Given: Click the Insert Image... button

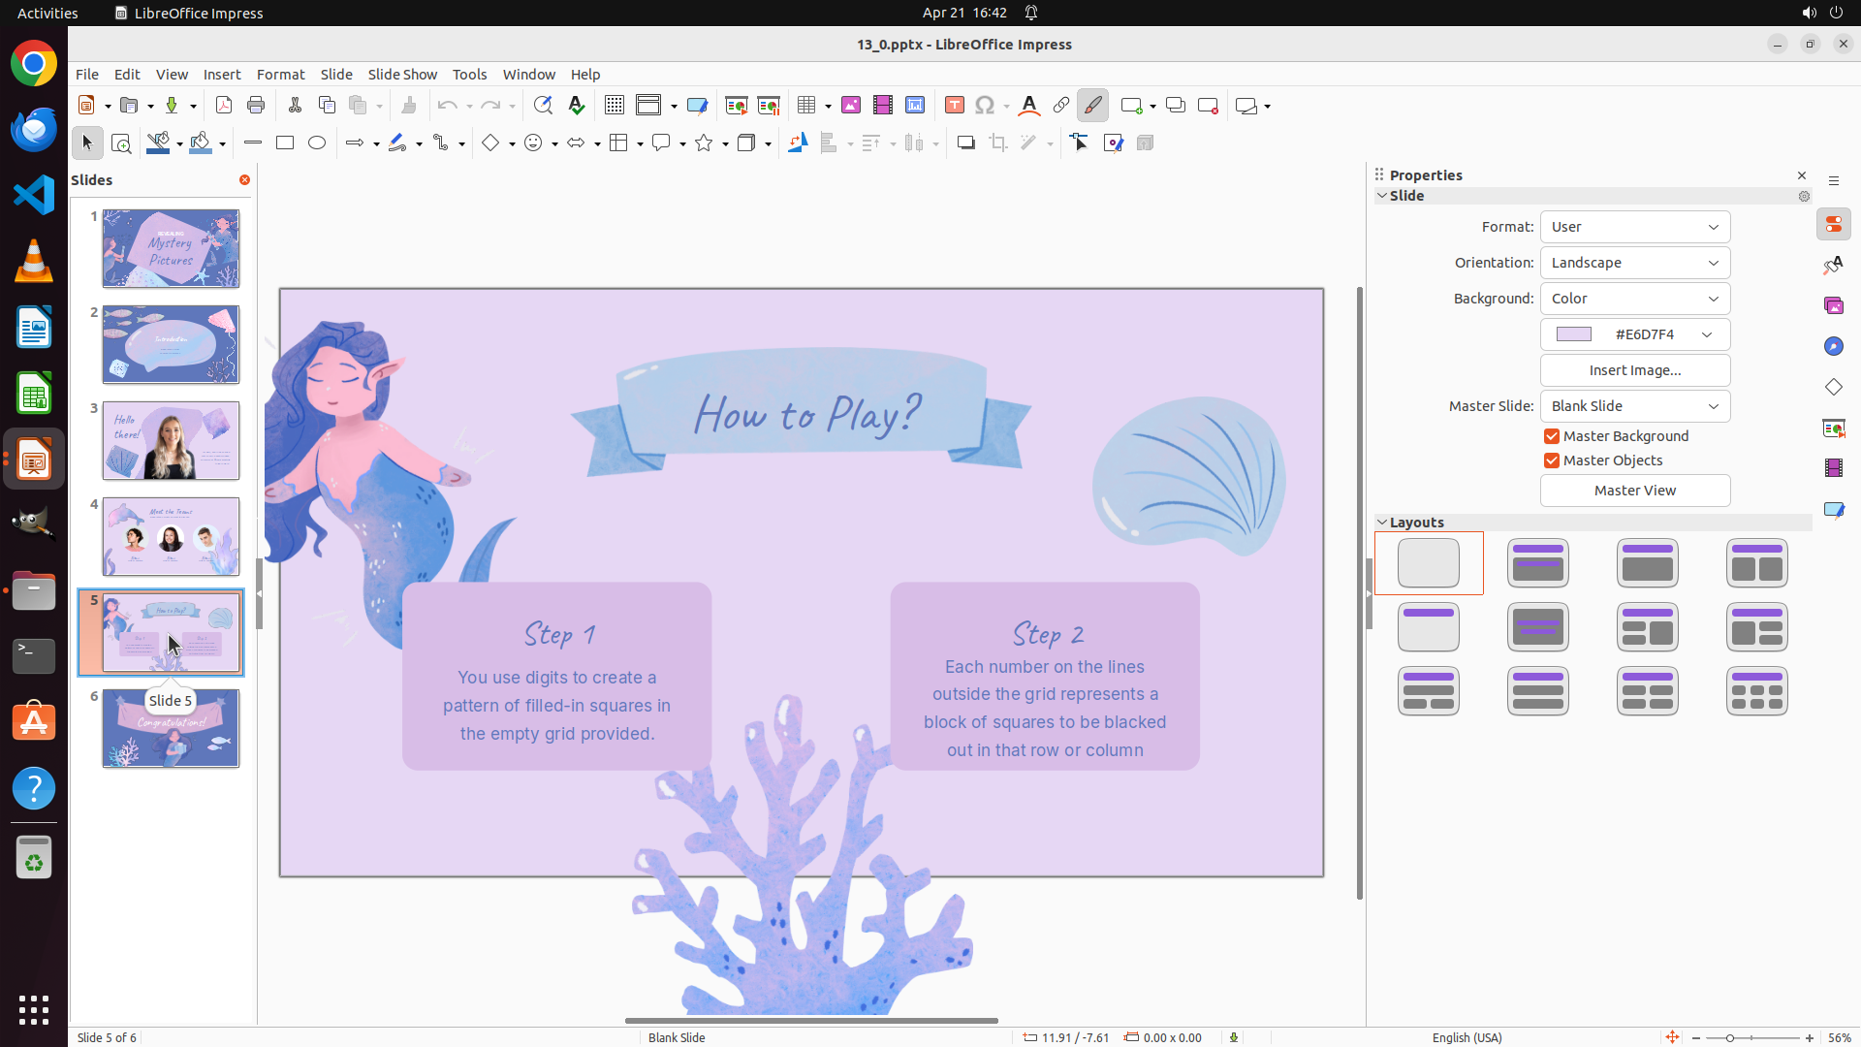Looking at the screenshot, I should pyautogui.click(x=1634, y=370).
